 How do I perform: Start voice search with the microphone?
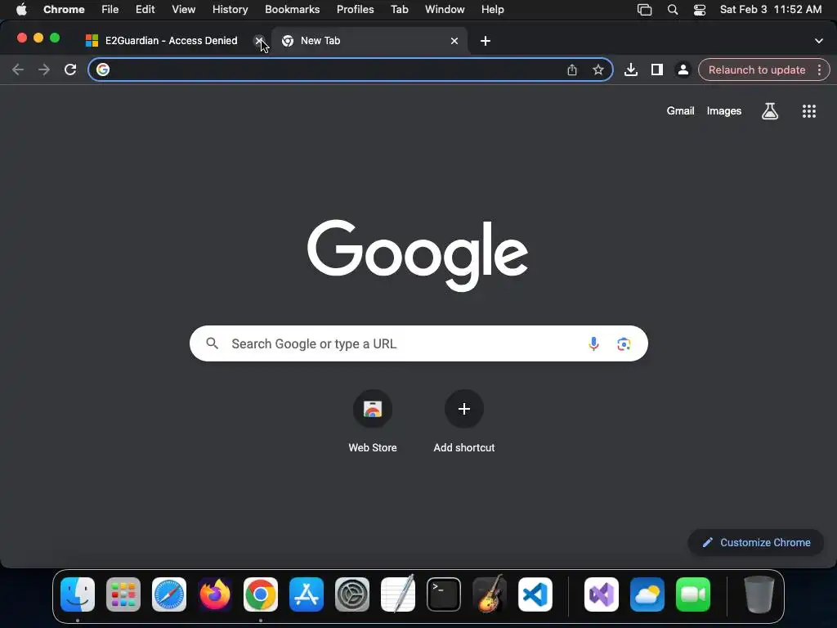tap(593, 343)
